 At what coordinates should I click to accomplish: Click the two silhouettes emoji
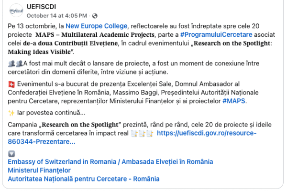point(15,64)
